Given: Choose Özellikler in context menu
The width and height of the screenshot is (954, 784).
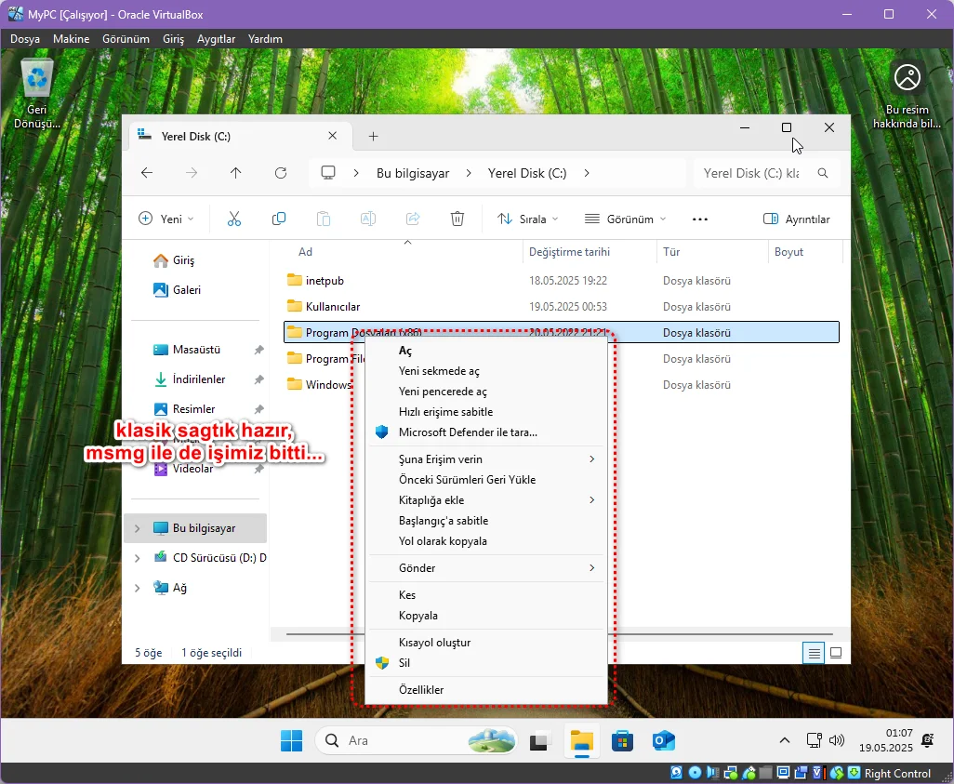Looking at the screenshot, I should click(486, 690).
